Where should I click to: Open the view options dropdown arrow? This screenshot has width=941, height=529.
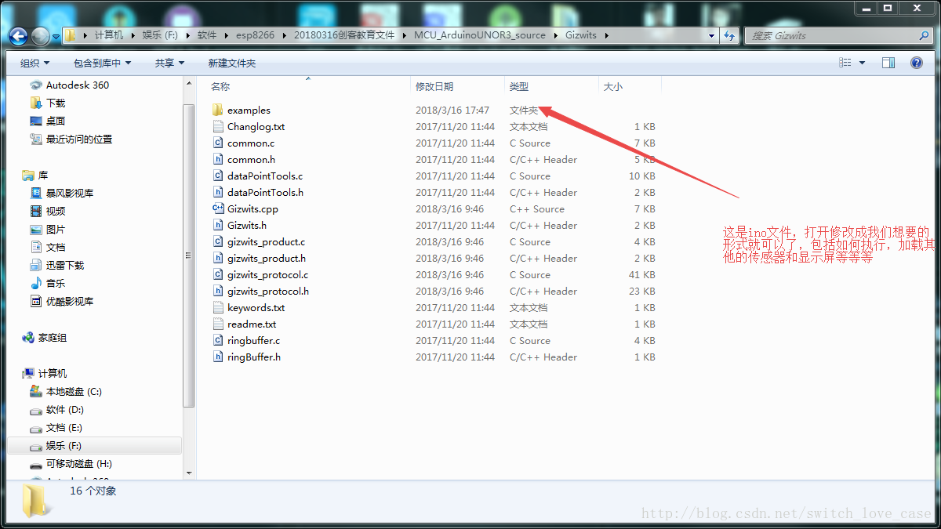coord(863,63)
